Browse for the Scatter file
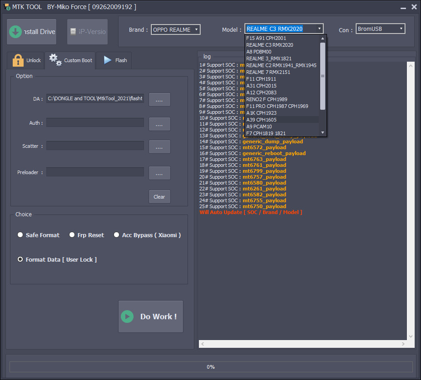 pos(159,146)
